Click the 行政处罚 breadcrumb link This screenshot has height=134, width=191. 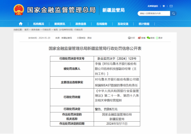click(x=47, y=30)
